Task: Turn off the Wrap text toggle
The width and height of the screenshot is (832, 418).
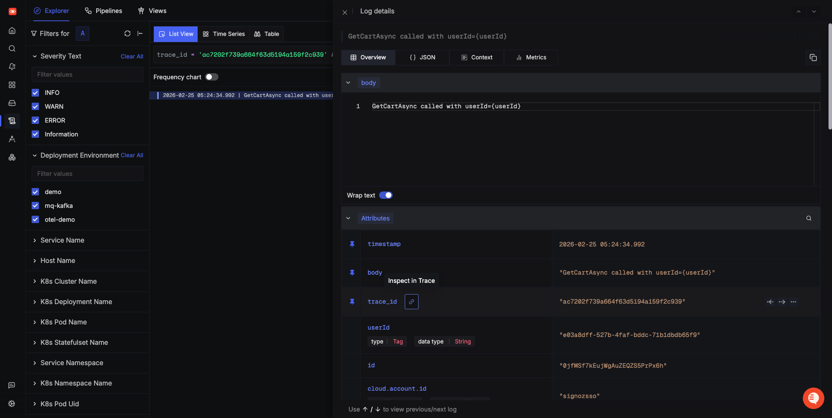Action: coord(386,195)
